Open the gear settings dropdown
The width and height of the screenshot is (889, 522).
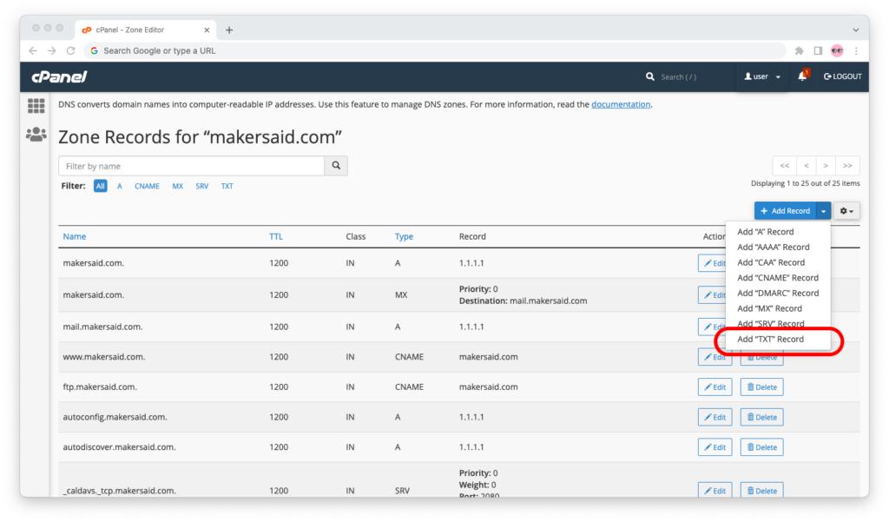tap(846, 210)
